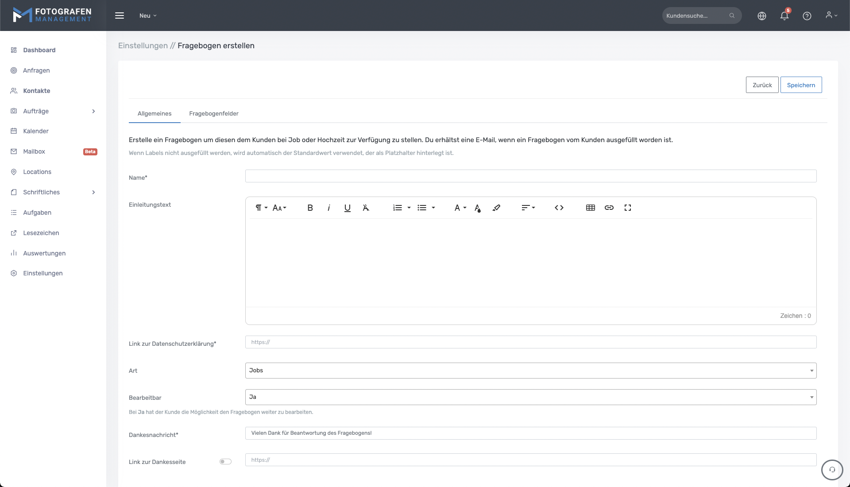This screenshot has width=850, height=487.
Task: Click the insert link icon
Action: pos(609,208)
